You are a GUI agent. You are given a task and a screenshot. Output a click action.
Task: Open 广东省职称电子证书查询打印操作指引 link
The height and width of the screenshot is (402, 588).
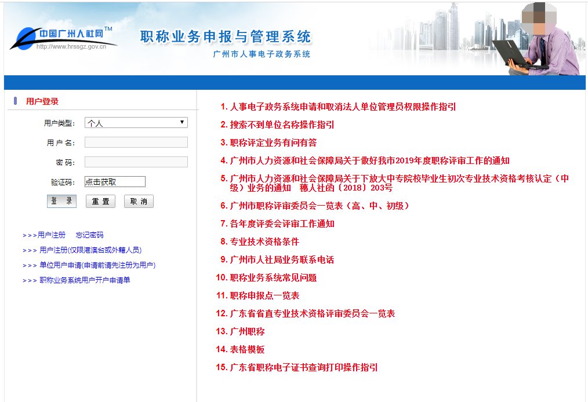point(304,367)
